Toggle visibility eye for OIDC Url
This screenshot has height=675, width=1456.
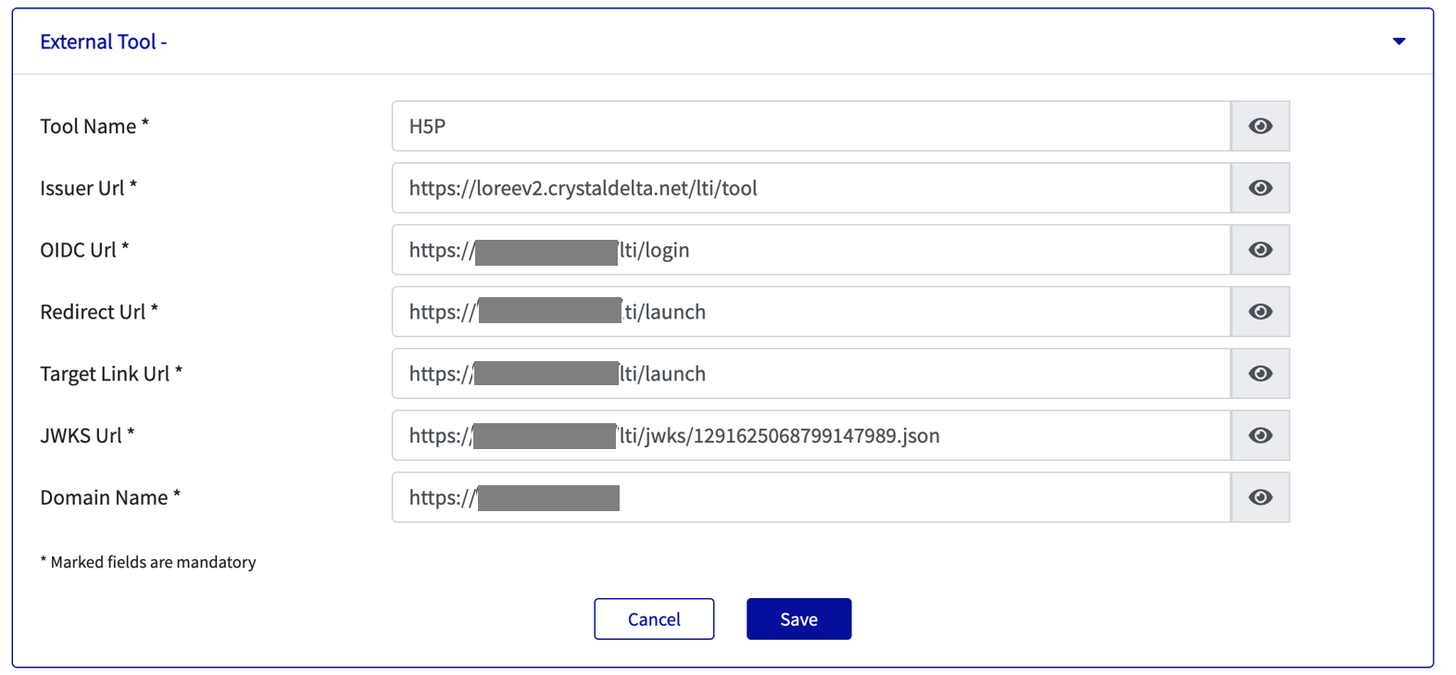[1260, 250]
